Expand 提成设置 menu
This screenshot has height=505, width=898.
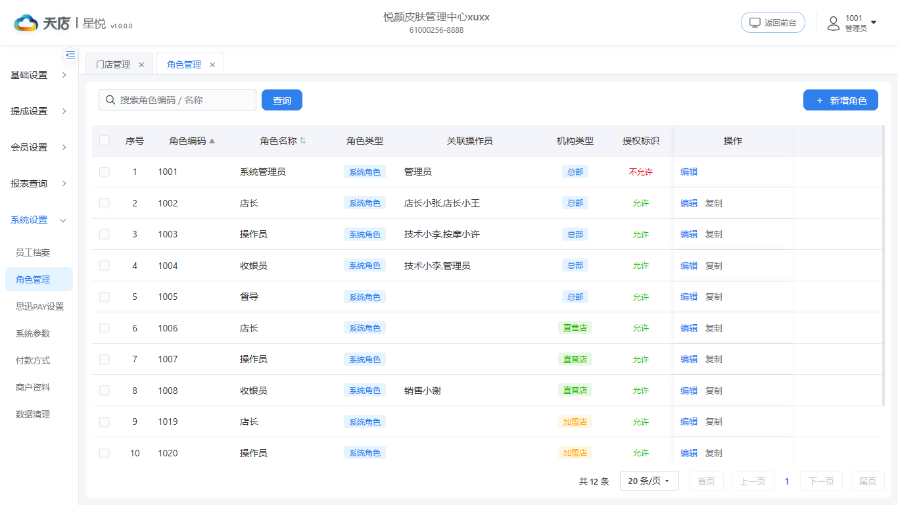coord(39,111)
